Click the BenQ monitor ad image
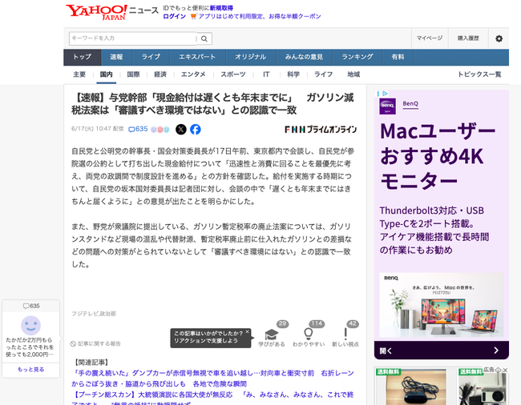The image size is (521, 405). pos(442,304)
